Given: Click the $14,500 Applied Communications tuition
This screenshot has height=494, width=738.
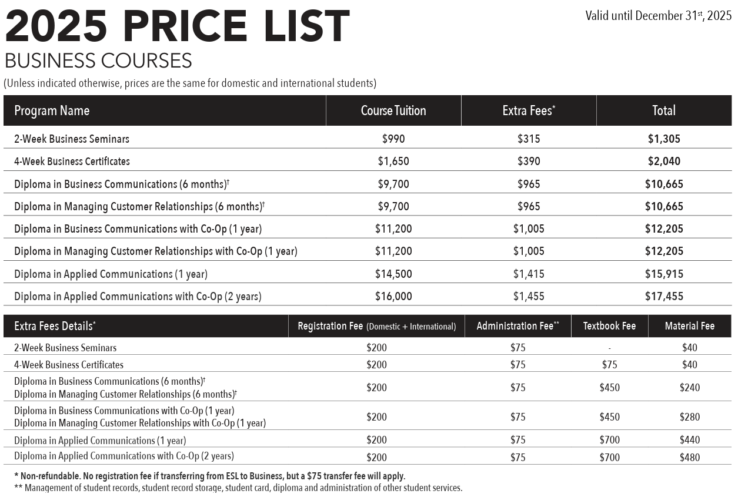Looking at the screenshot, I should pos(393,274).
